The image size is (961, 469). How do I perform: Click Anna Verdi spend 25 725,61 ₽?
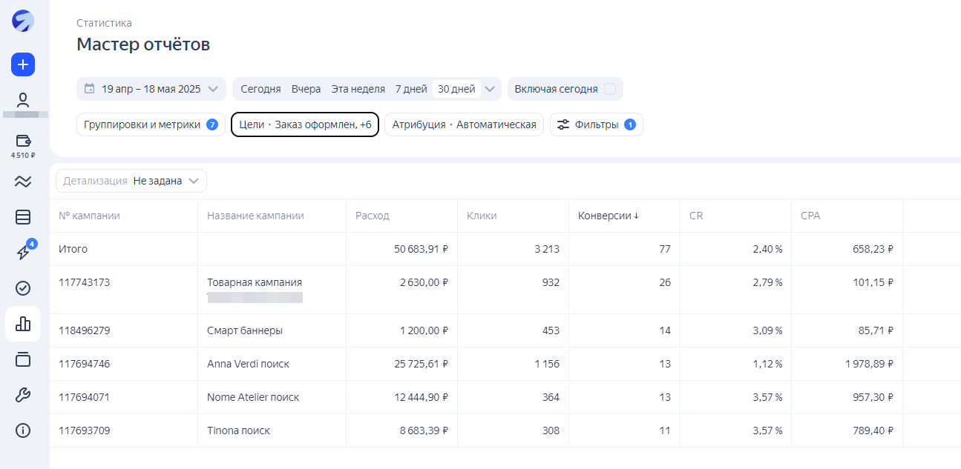(421, 364)
